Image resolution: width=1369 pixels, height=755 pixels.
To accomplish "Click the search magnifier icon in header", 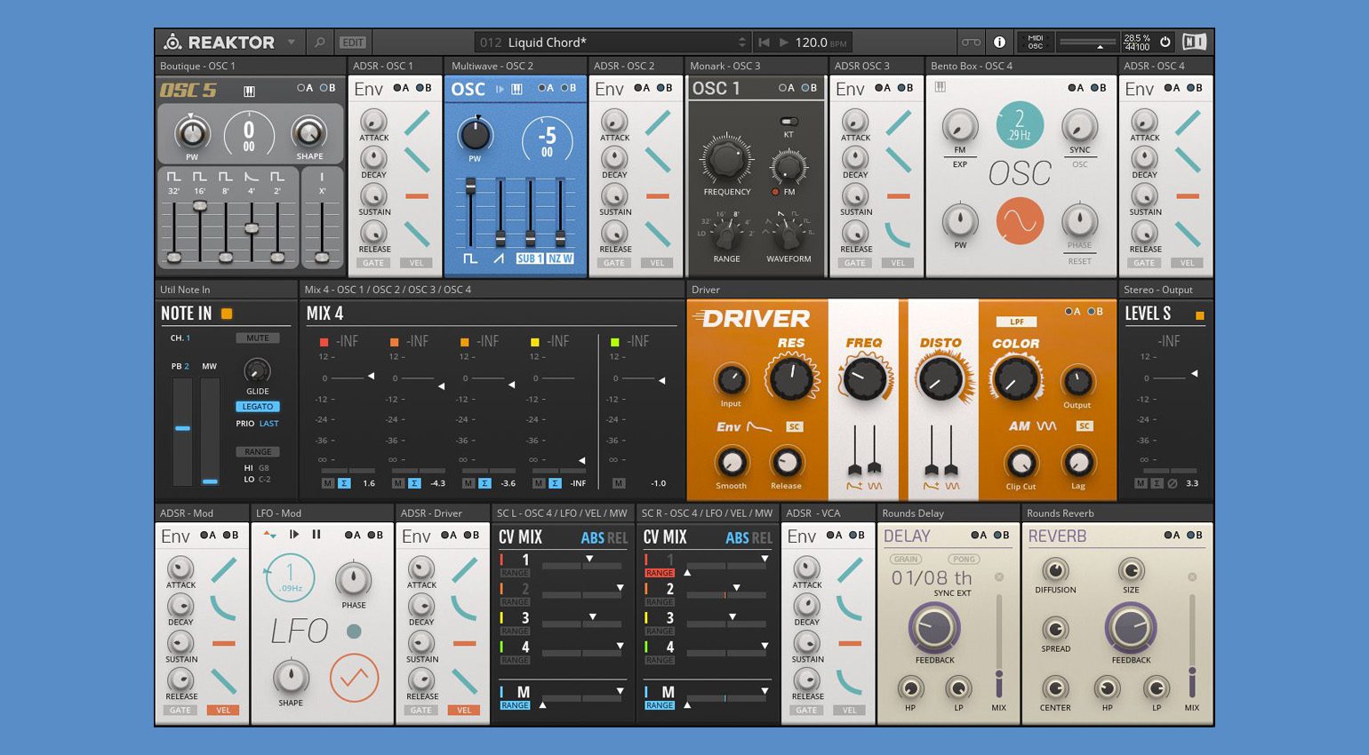I will coord(320,43).
